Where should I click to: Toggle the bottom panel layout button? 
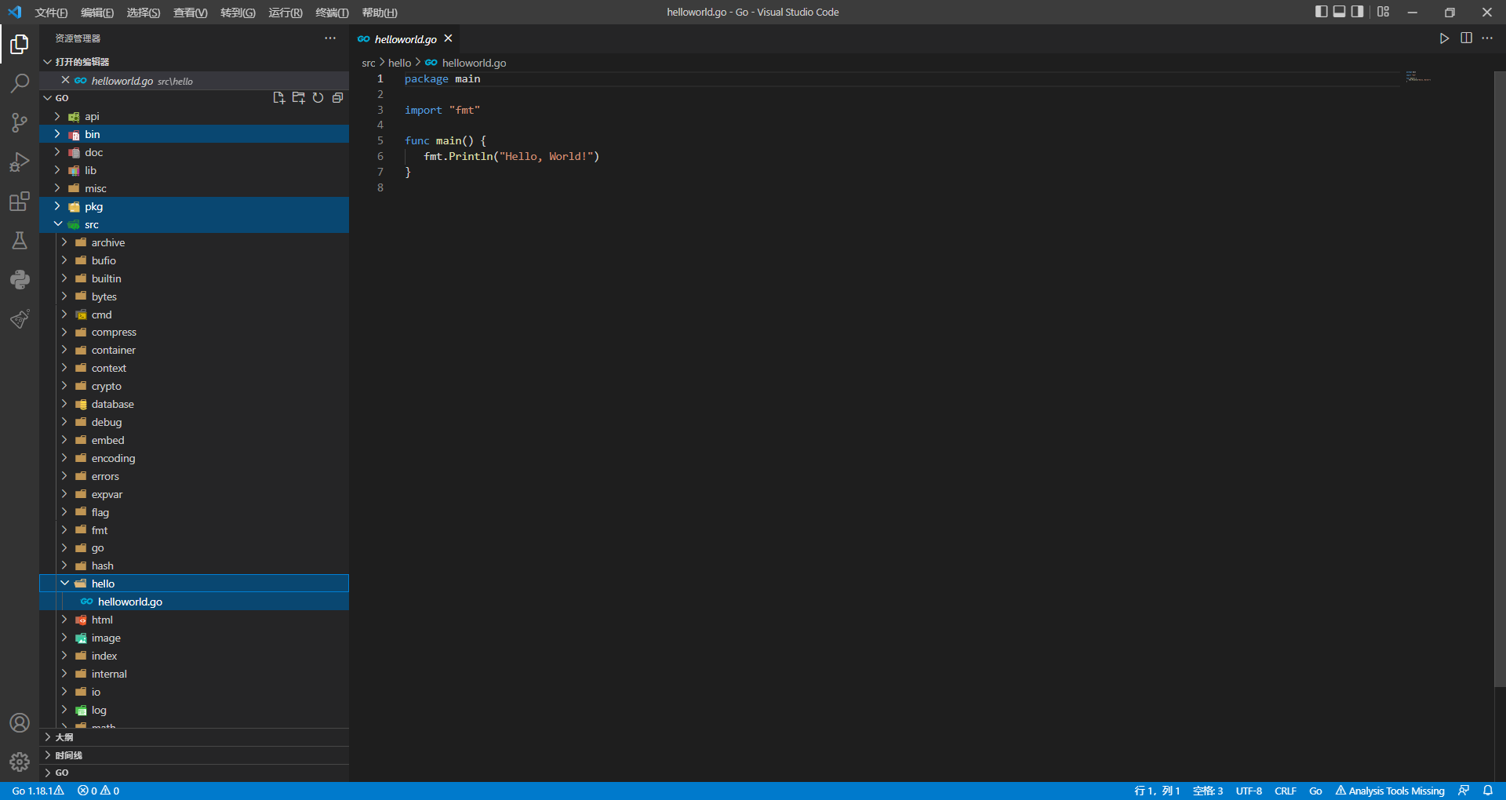(x=1340, y=12)
